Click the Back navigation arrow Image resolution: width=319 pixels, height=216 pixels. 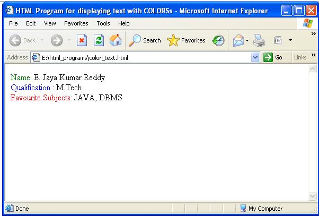(x=15, y=40)
